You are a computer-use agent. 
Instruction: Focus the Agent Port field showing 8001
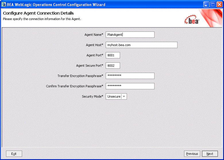[113, 55]
